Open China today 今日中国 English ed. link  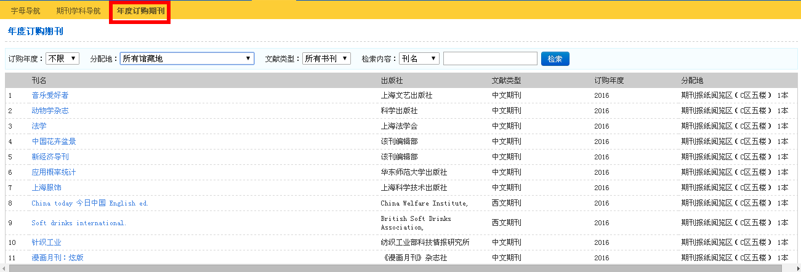point(90,203)
